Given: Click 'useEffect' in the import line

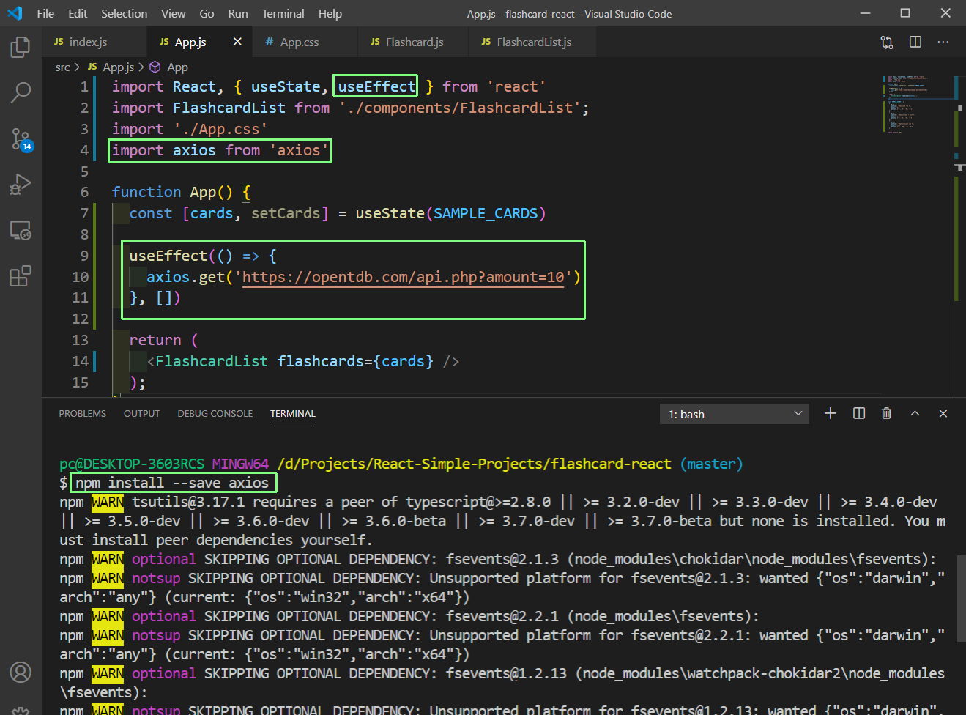Looking at the screenshot, I should pyautogui.click(x=376, y=86).
